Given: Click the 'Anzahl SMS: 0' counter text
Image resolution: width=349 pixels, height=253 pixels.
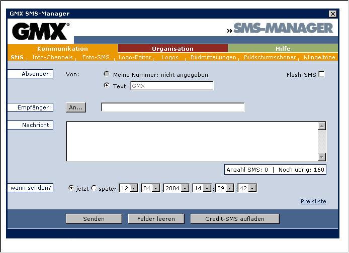Looking at the screenshot, I should [x=247, y=170].
